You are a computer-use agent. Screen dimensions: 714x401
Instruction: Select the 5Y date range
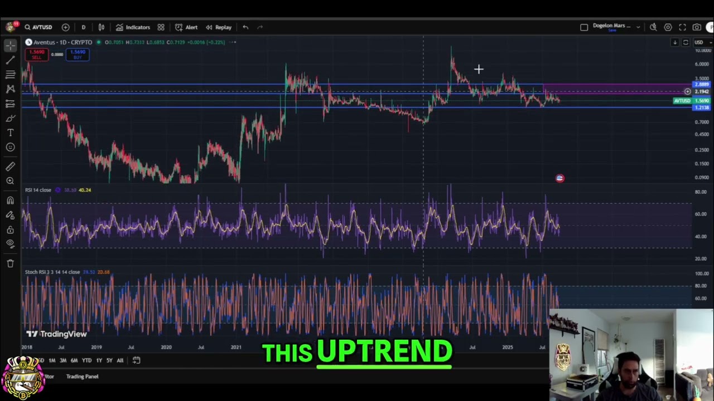(x=109, y=360)
